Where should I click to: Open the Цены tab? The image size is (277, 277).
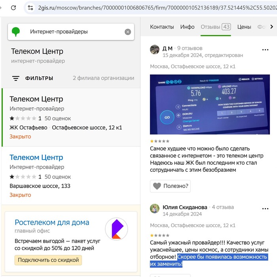244,27
